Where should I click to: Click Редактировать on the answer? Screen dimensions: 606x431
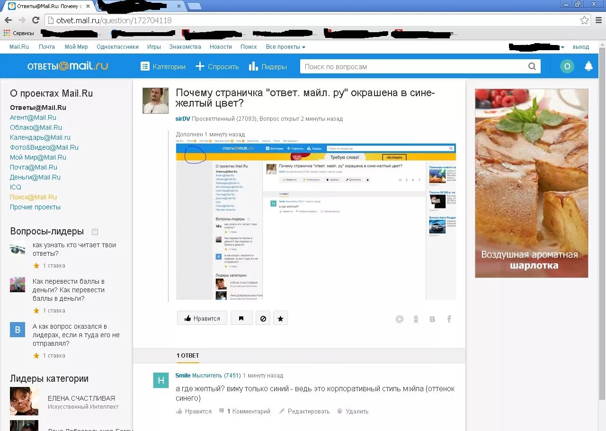coord(304,412)
